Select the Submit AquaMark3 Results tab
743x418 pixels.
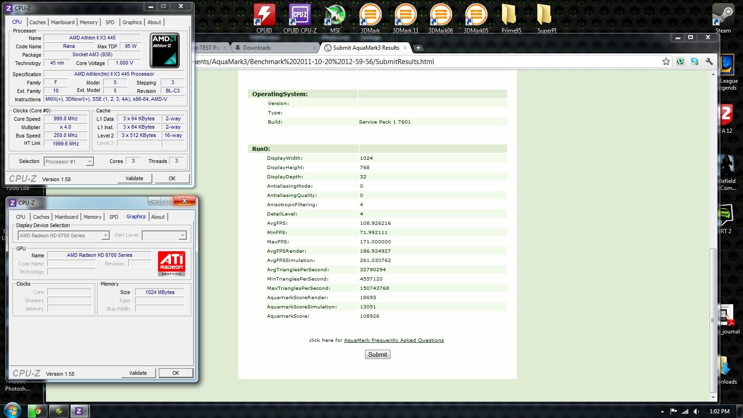tap(365, 47)
